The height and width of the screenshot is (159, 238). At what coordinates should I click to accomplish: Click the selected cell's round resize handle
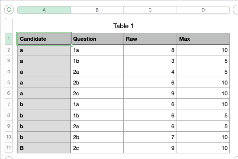coord(71,45)
